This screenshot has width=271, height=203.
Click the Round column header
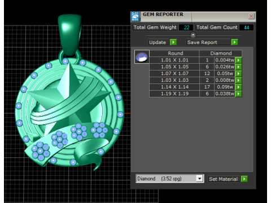(x=175, y=54)
